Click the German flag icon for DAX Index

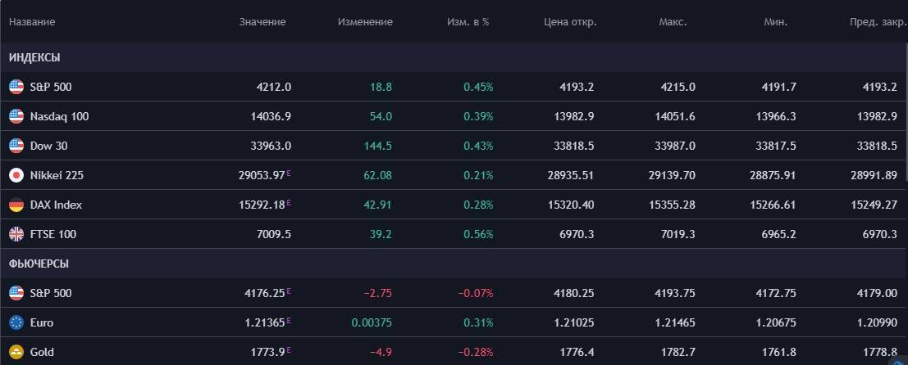pos(16,205)
